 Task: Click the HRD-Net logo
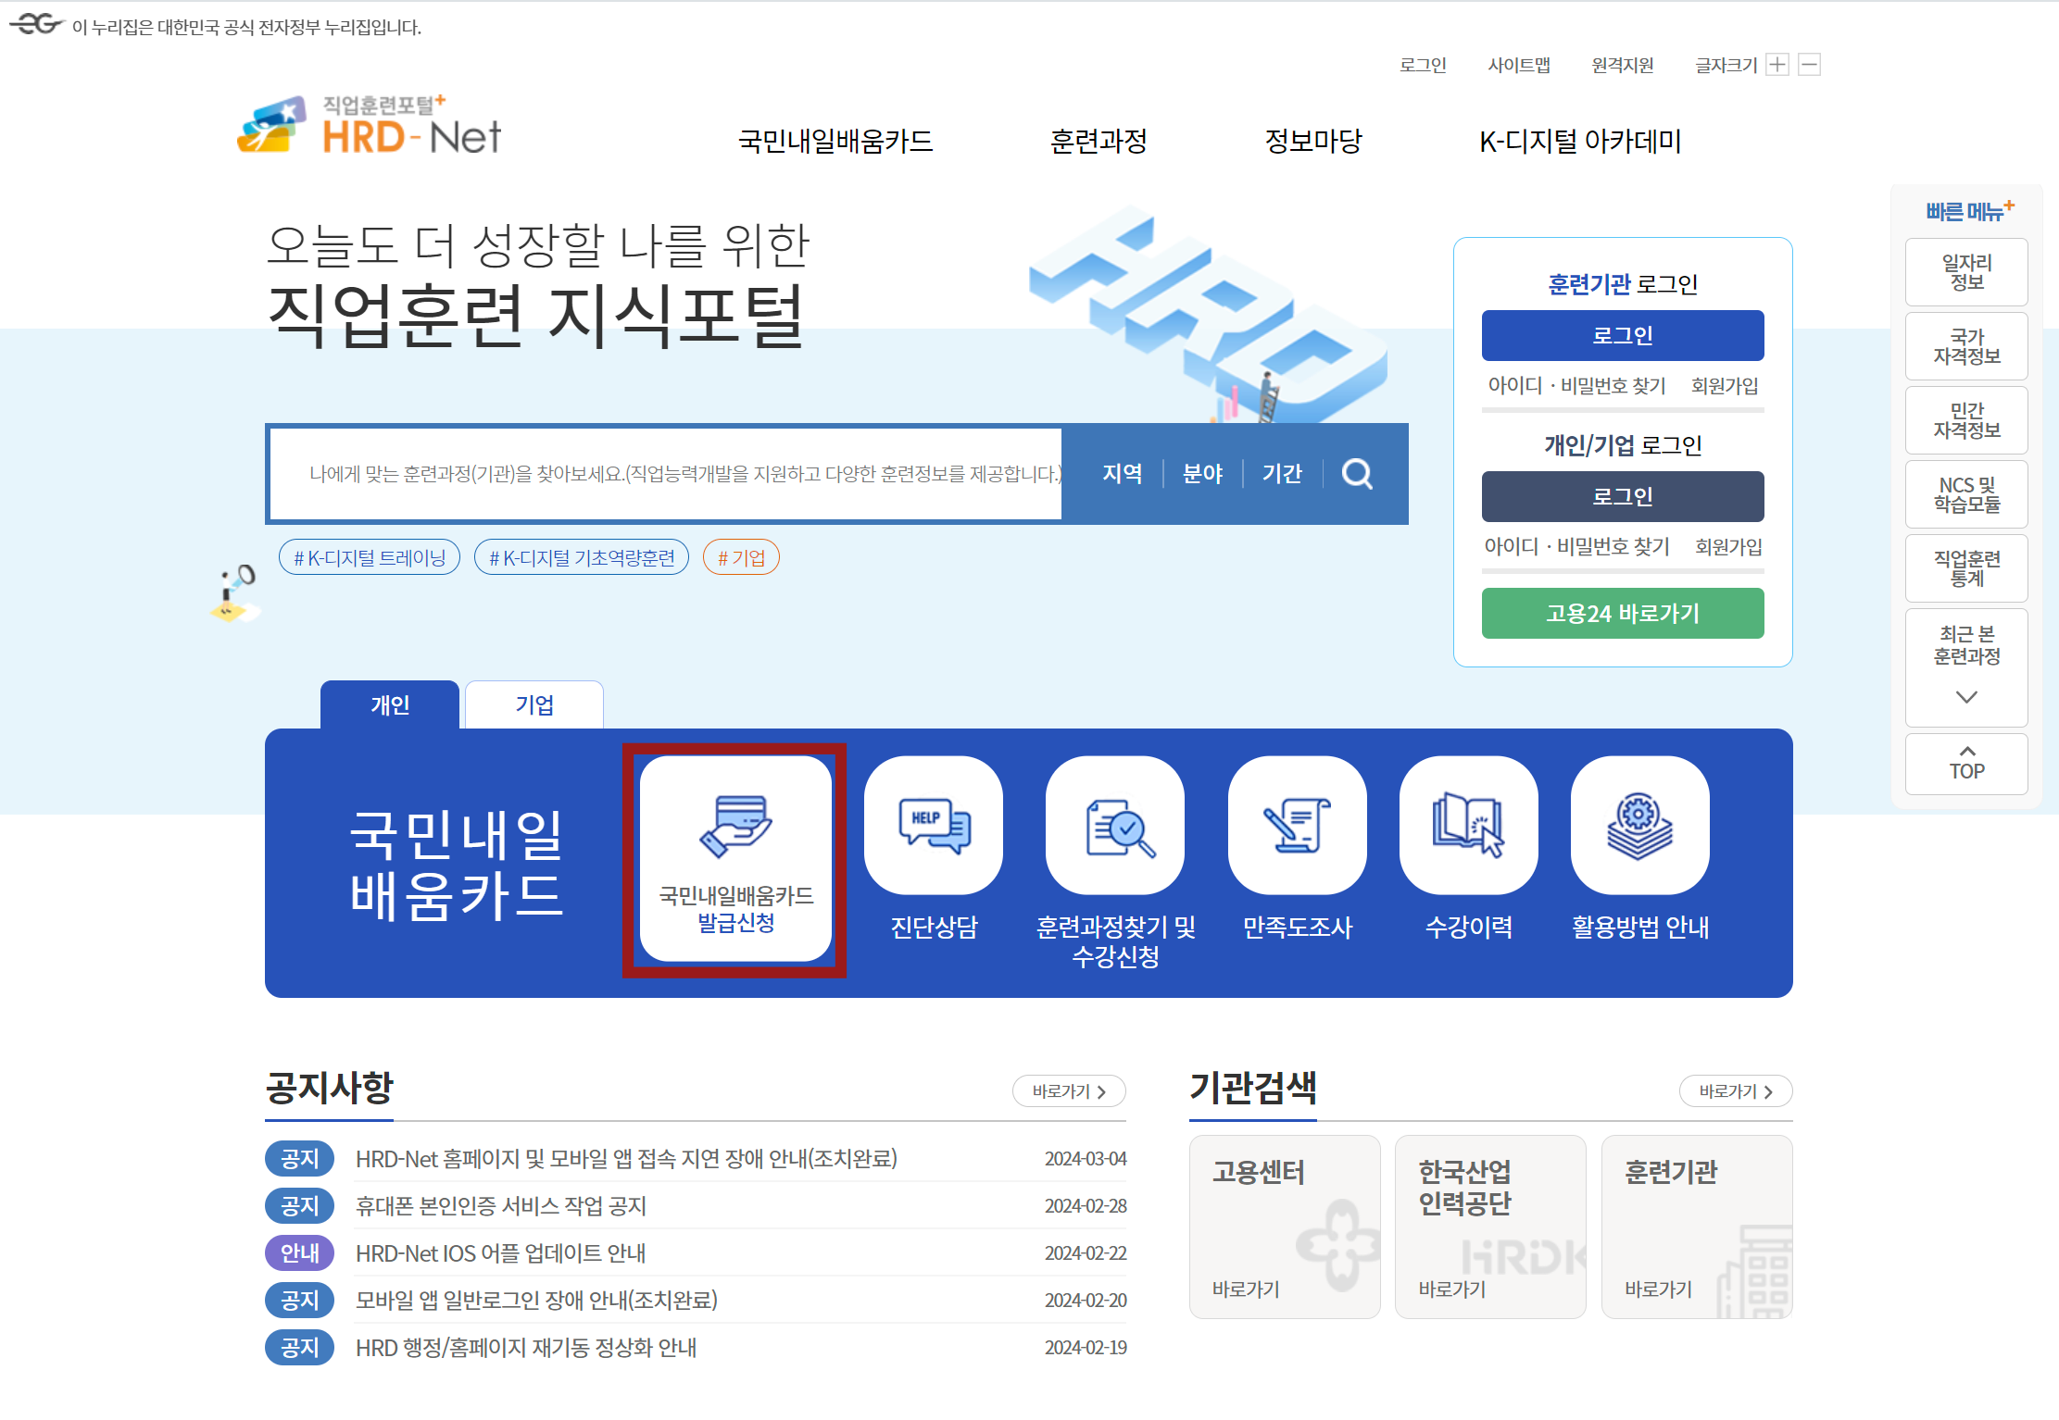[x=369, y=126]
